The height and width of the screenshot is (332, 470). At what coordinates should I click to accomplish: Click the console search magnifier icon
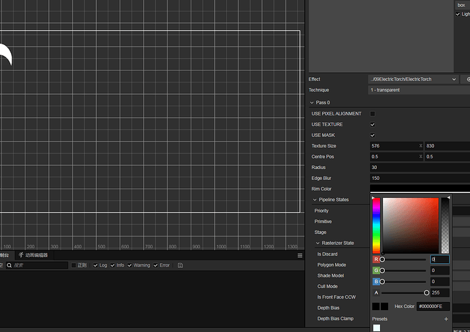(x=10, y=265)
